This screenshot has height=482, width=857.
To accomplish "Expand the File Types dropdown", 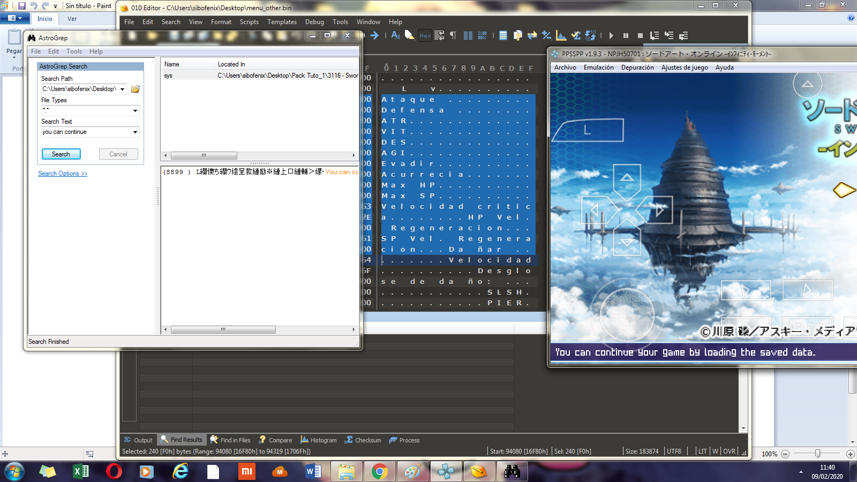I will point(135,111).
